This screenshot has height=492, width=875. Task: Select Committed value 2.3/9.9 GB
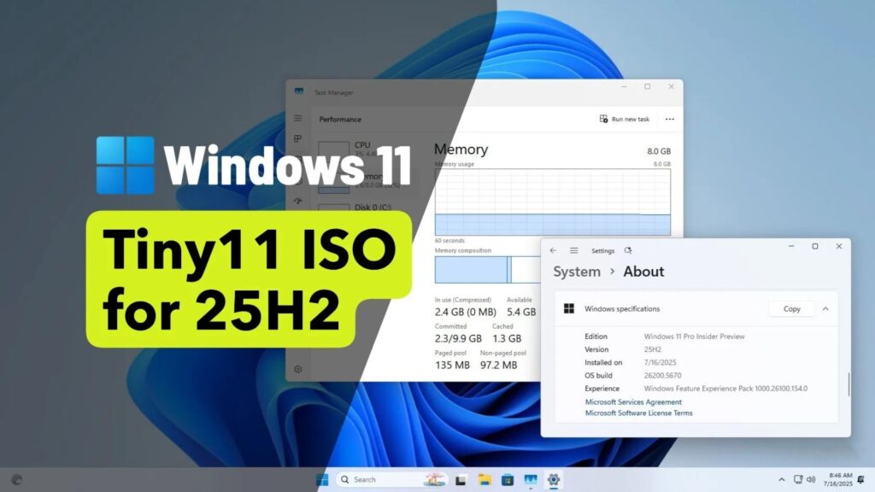pyautogui.click(x=458, y=338)
